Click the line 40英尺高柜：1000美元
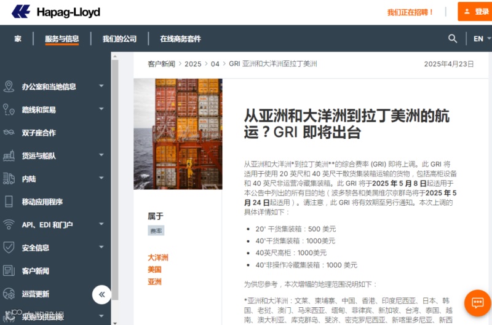This screenshot has width=492, height=325. click(x=291, y=253)
